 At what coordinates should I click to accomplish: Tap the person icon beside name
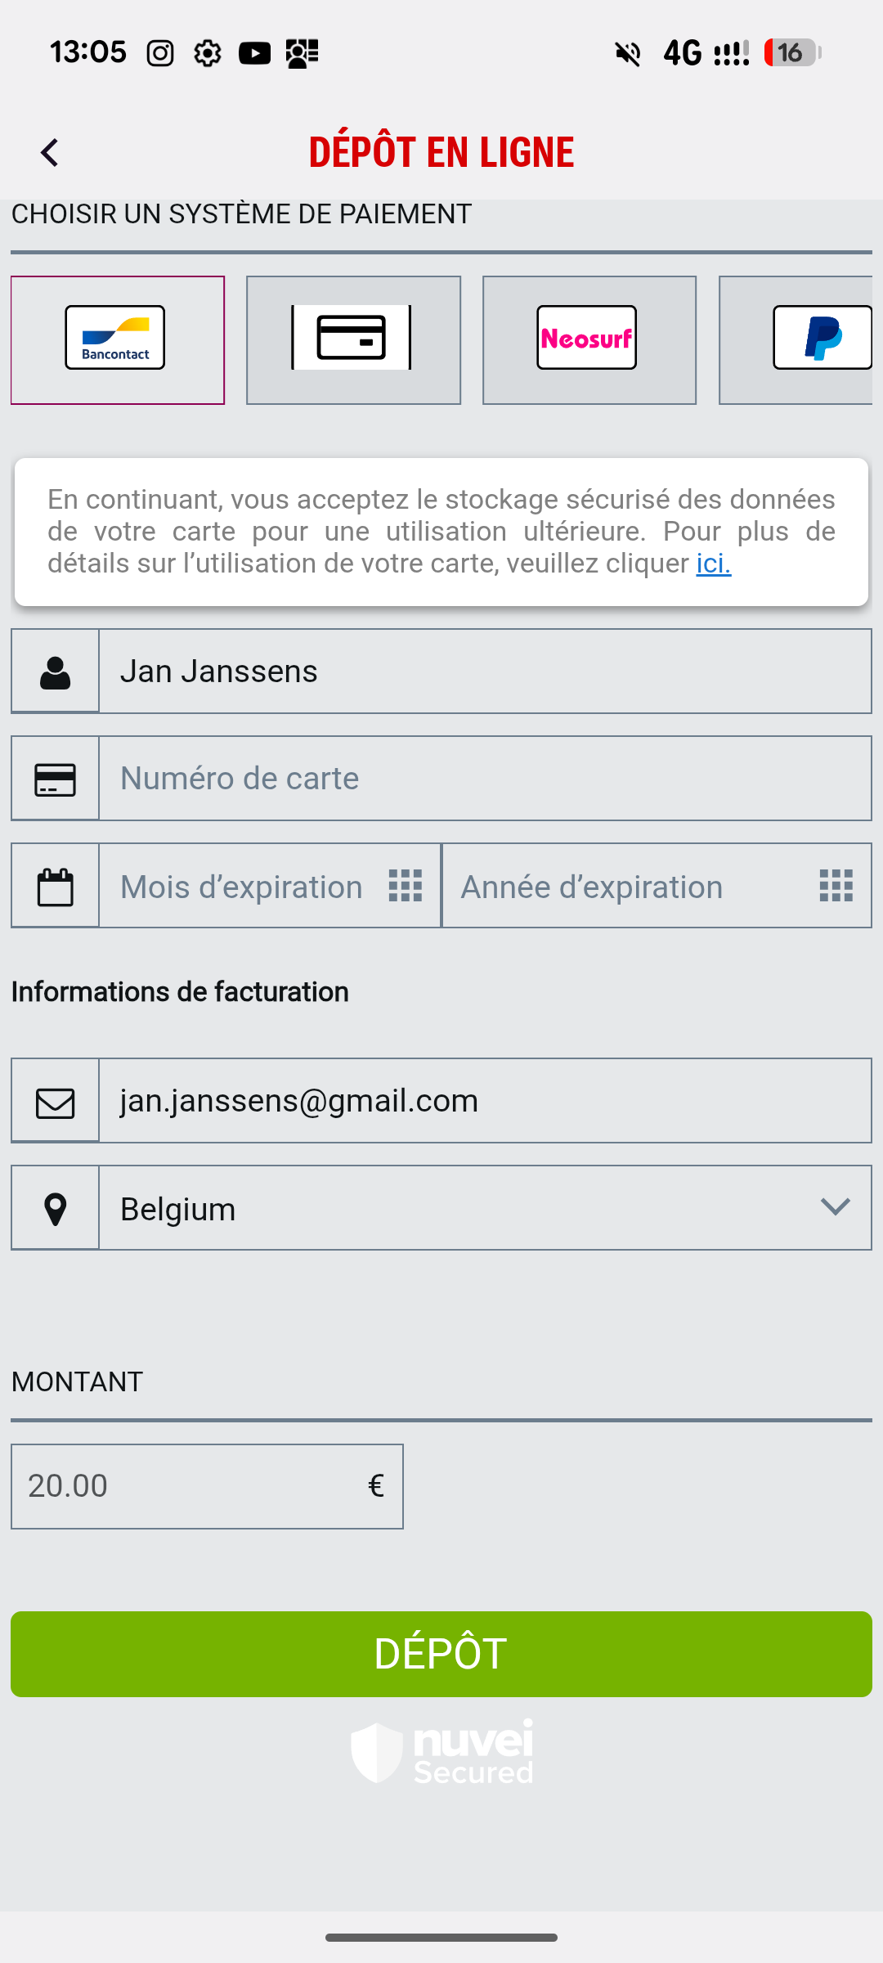(55, 672)
